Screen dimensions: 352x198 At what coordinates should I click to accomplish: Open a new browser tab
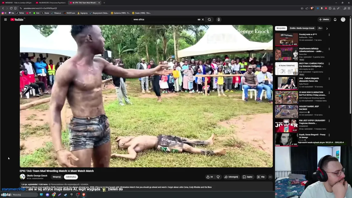(104, 3)
